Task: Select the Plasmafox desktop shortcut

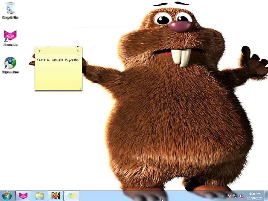Action: (10, 38)
